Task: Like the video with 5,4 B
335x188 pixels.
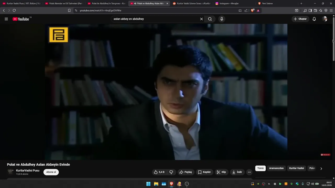Action: (159, 172)
